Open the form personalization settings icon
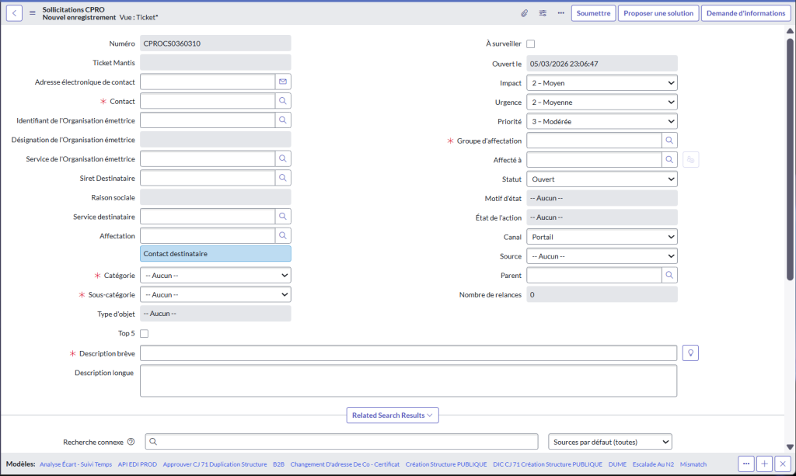This screenshot has width=796, height=476. (x=543, y=13)
